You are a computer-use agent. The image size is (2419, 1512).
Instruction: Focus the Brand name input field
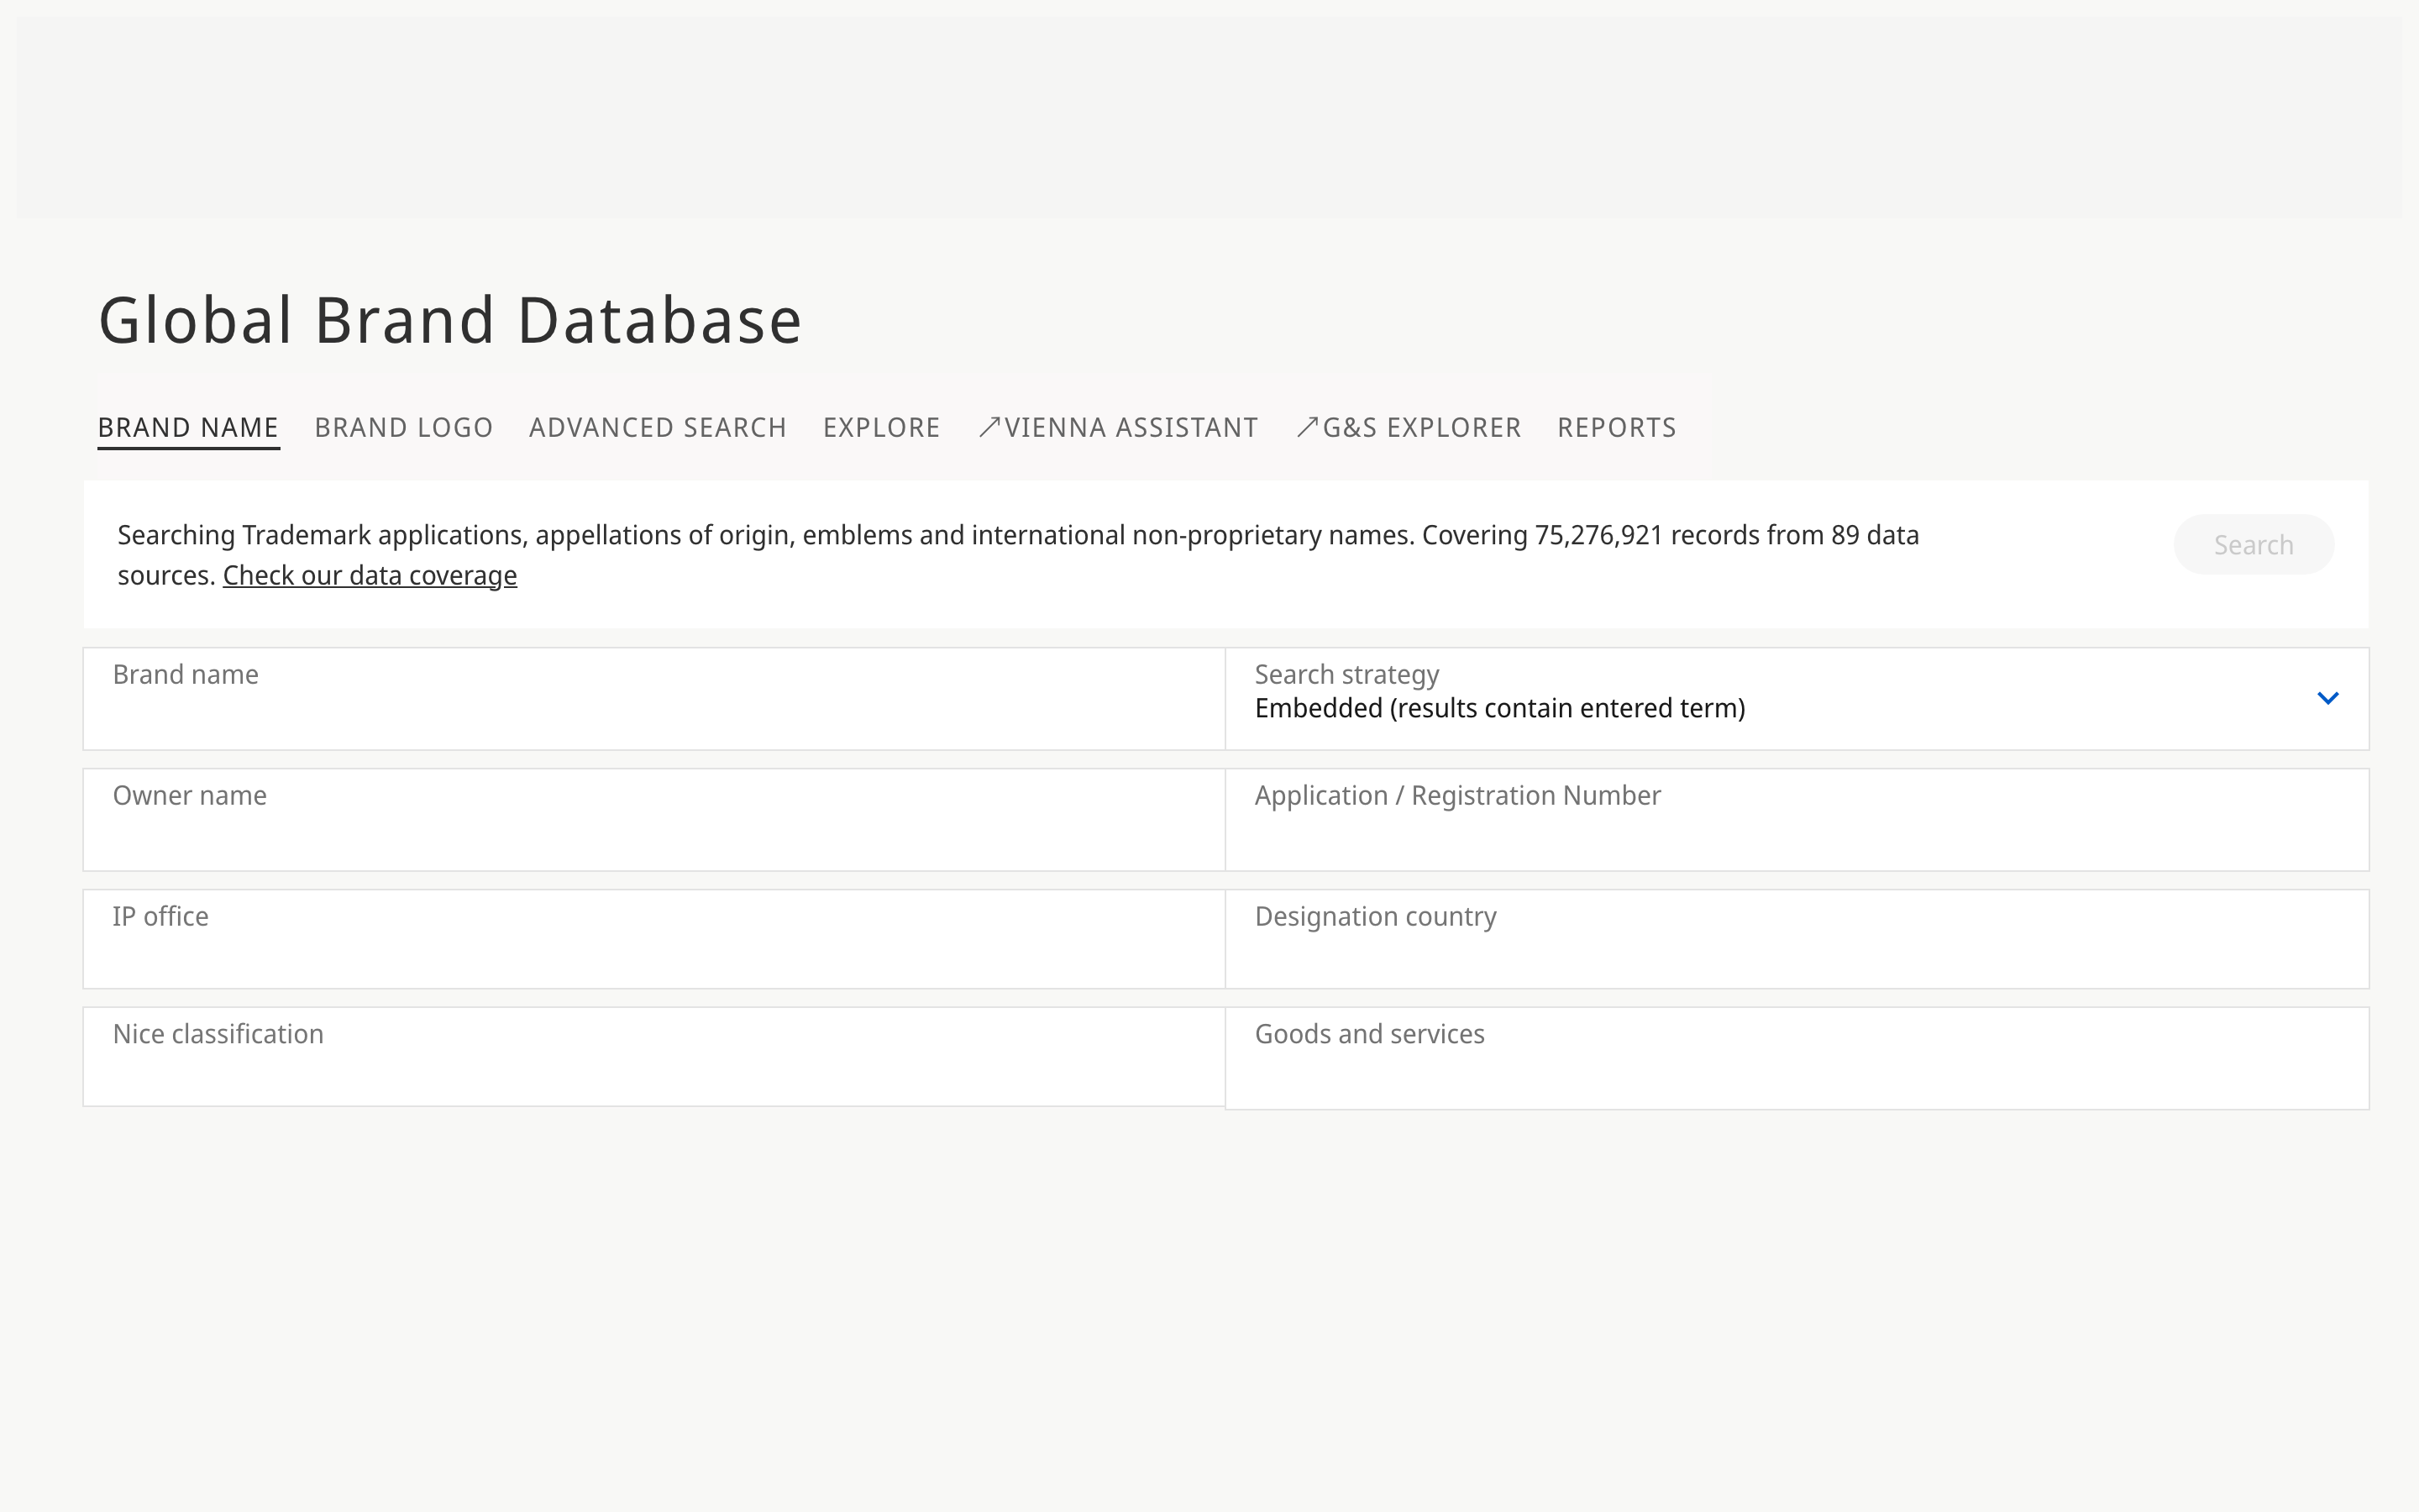(653, 699)
